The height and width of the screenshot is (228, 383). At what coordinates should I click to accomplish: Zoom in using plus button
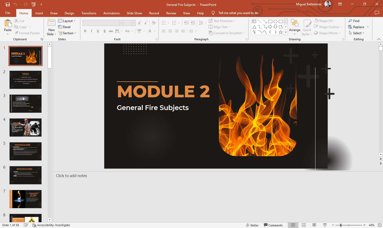tap(364, 225)
